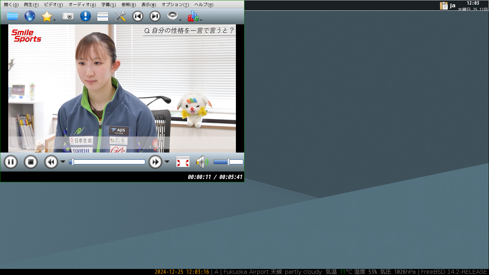Click the 12:03 clock in the panel

[x=473, y=3]
